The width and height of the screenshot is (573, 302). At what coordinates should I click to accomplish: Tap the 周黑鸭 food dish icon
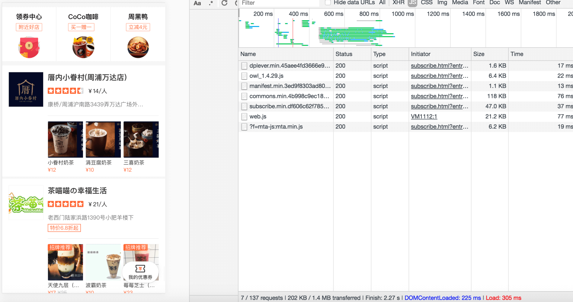[x=138, y=47]
